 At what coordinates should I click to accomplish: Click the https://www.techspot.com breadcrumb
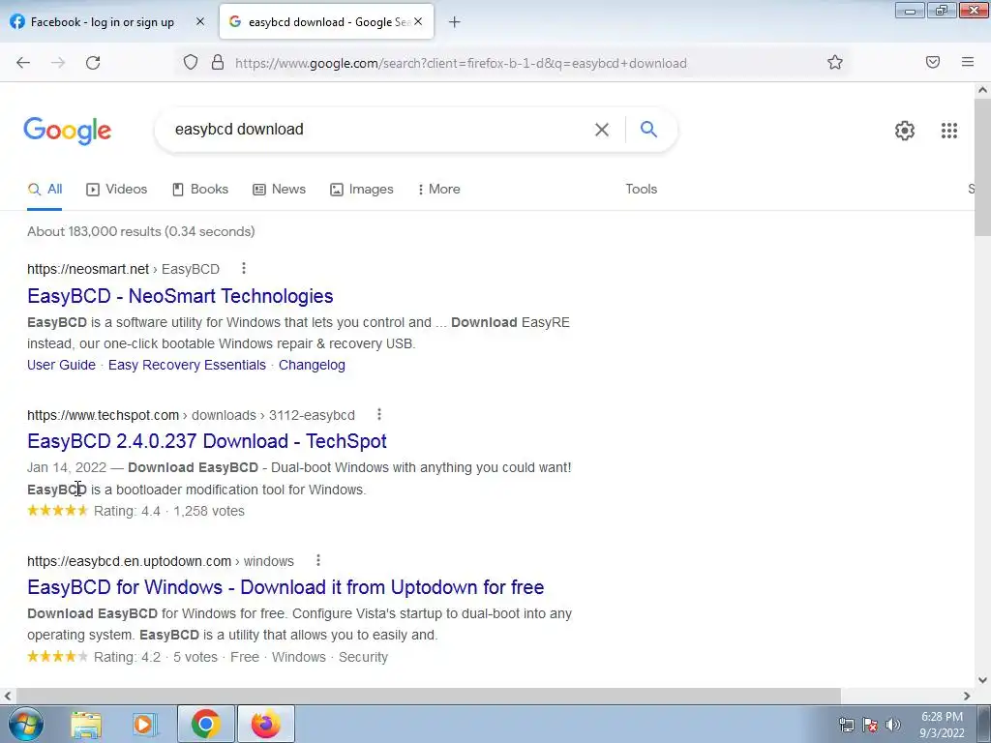point(103,415)
